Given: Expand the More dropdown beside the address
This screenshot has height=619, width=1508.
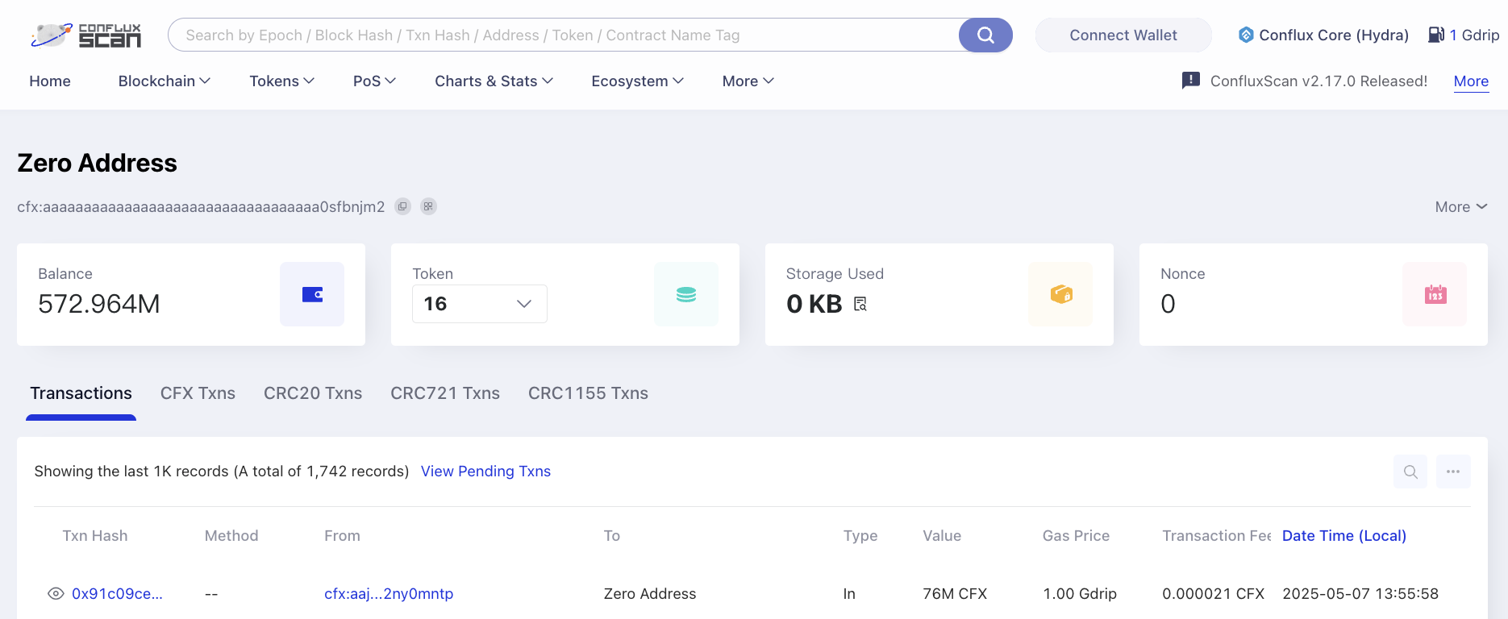Looking at the screenshot, I should tap(1460, 207).
